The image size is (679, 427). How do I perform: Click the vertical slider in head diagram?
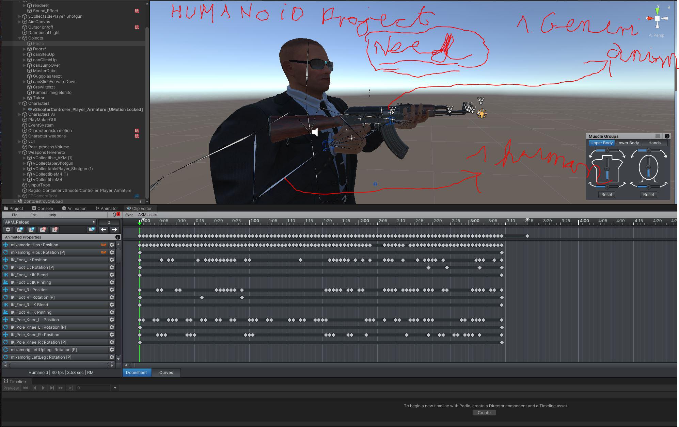(648, 168)
